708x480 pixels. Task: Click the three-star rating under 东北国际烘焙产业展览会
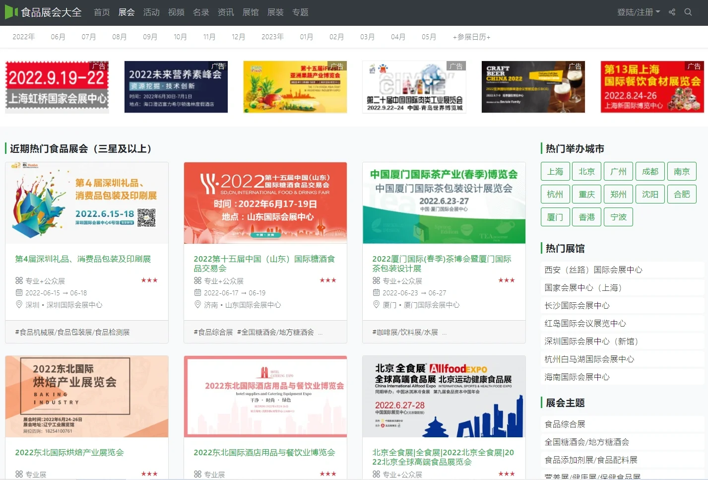pyautogui.click(x=149, y=474)
